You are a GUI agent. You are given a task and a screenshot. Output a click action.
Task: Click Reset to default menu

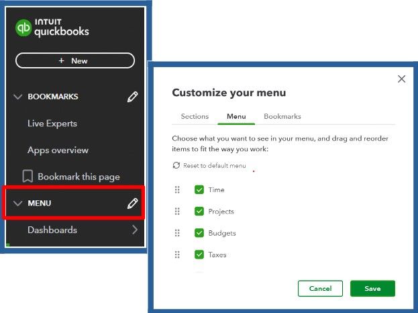[209, 165]
